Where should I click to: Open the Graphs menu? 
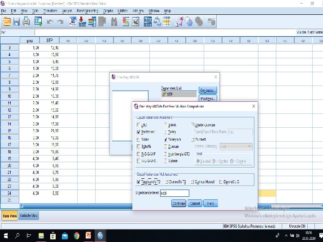[108, 11]
